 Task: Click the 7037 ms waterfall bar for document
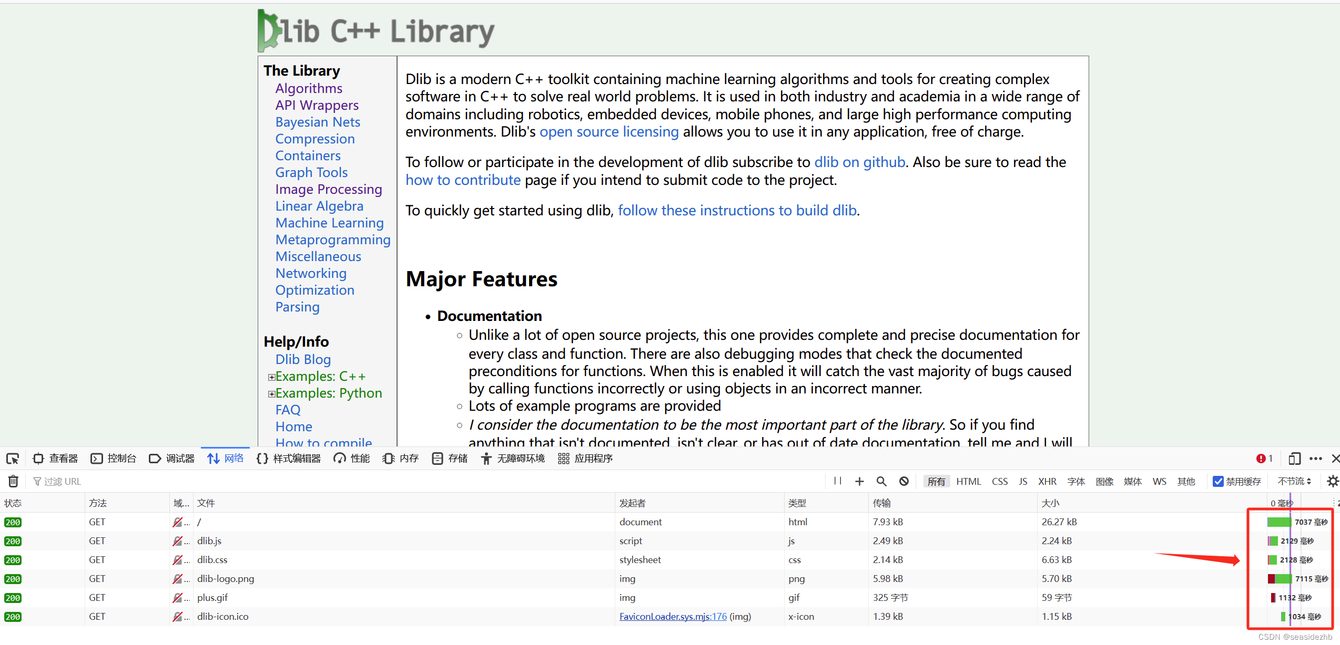[1279, 522]
